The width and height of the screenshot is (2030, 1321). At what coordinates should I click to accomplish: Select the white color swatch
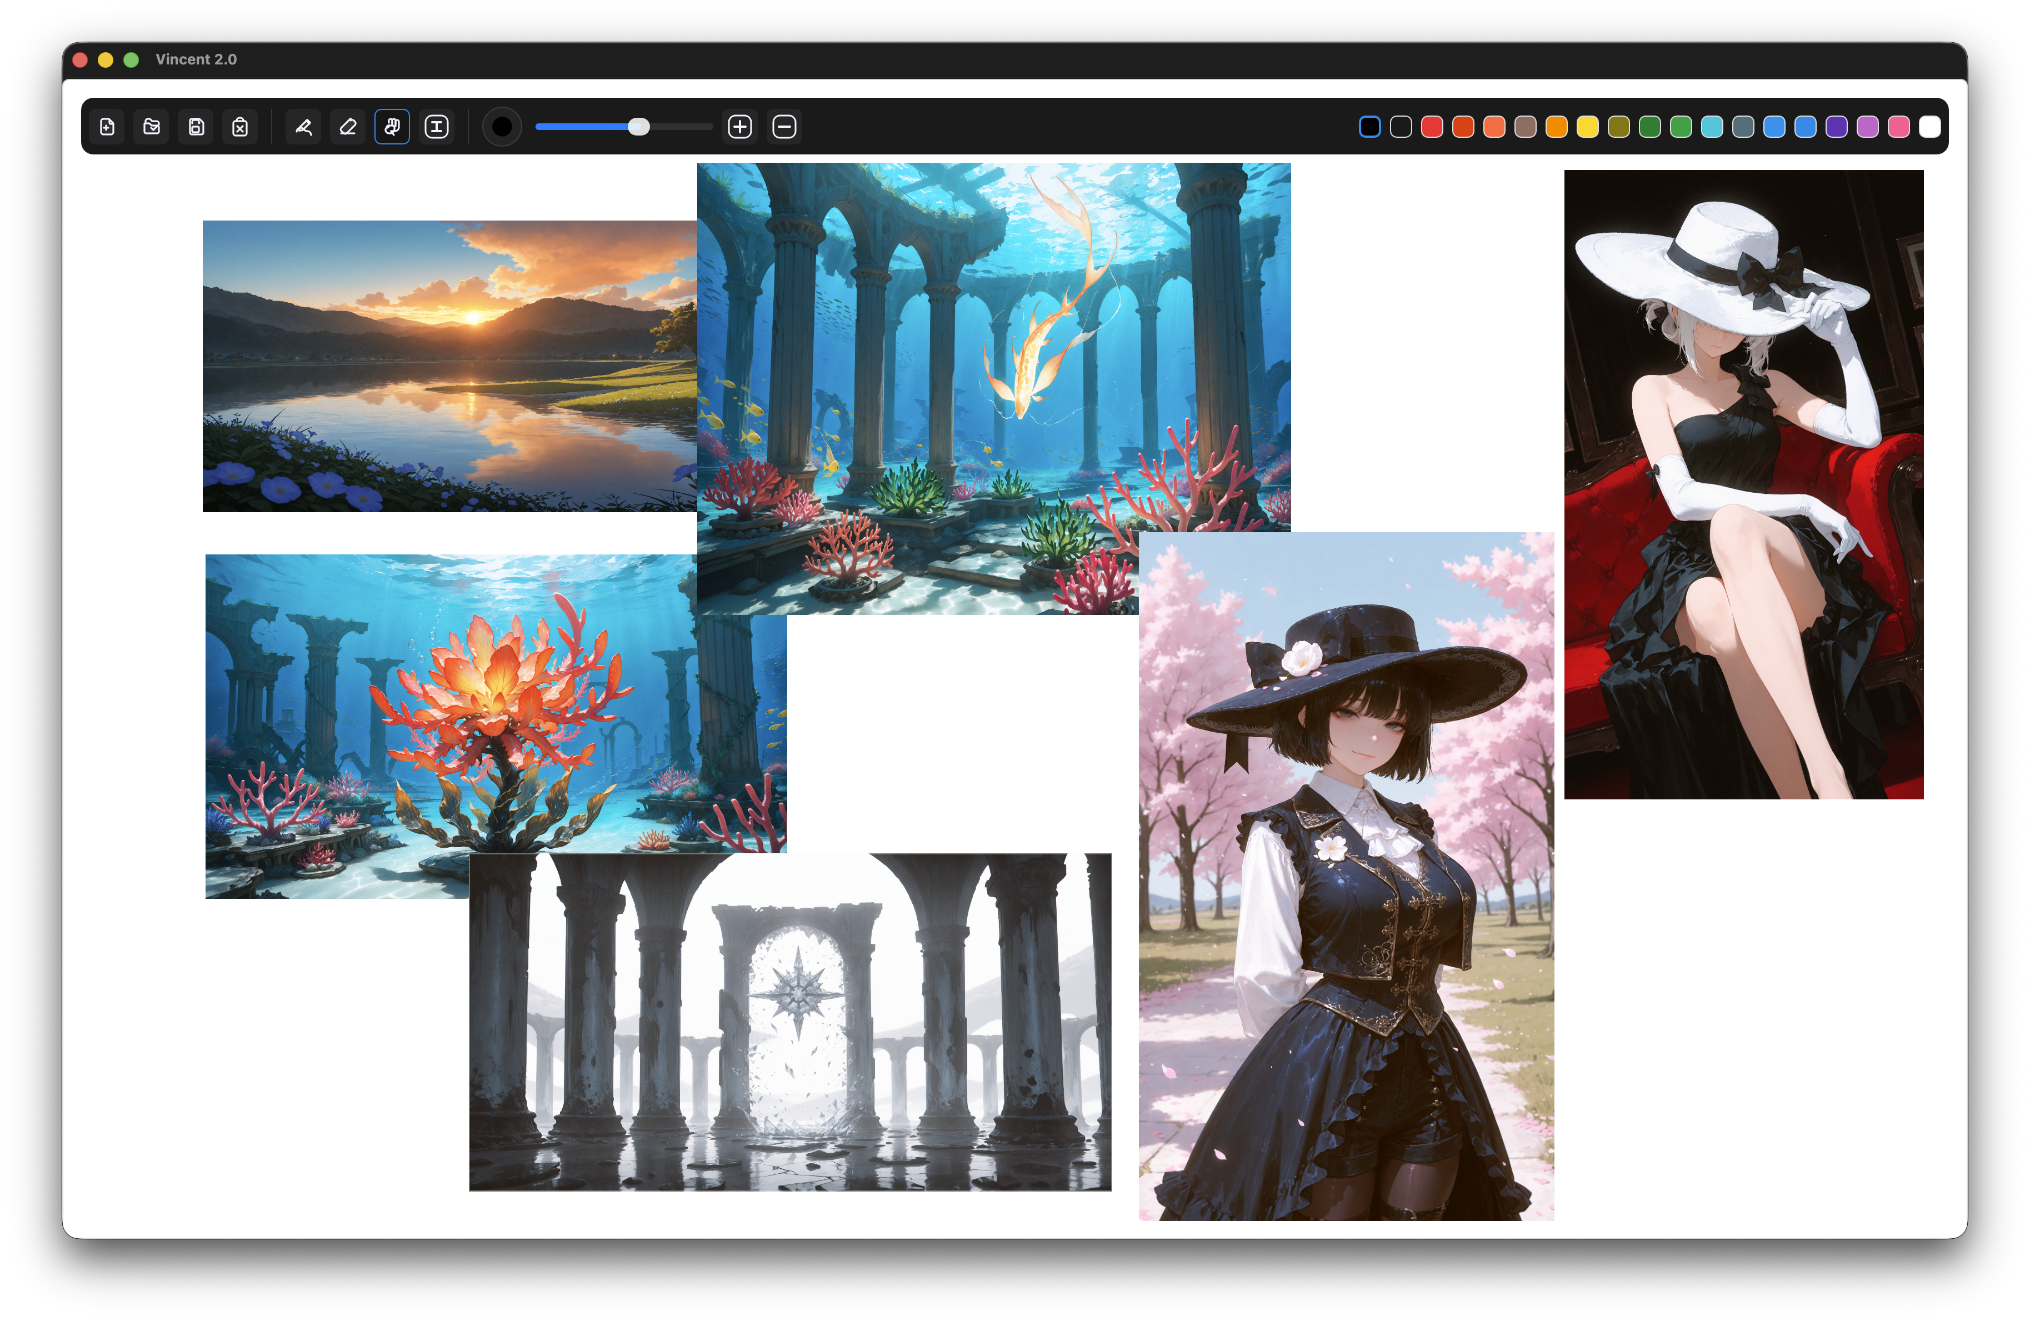pos(1929,127)
